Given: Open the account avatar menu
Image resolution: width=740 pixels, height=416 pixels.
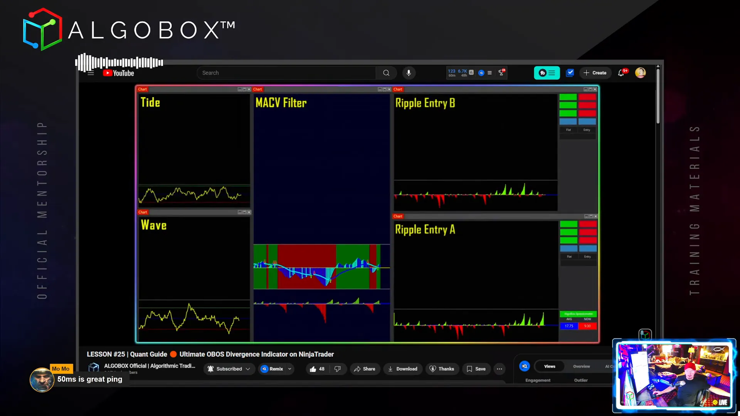Looking at the screenshot, I should (x=640, y=73).
